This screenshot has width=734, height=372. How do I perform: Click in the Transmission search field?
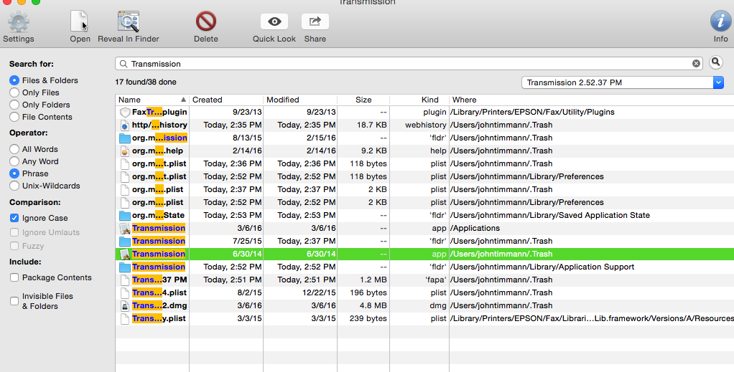[x=409, y=64]
